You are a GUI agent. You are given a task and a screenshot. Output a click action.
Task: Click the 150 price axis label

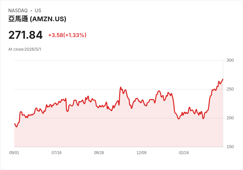coord(230,147)
